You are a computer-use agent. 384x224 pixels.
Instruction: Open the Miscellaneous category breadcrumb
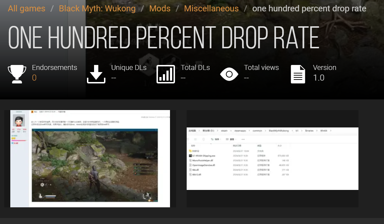212,9
